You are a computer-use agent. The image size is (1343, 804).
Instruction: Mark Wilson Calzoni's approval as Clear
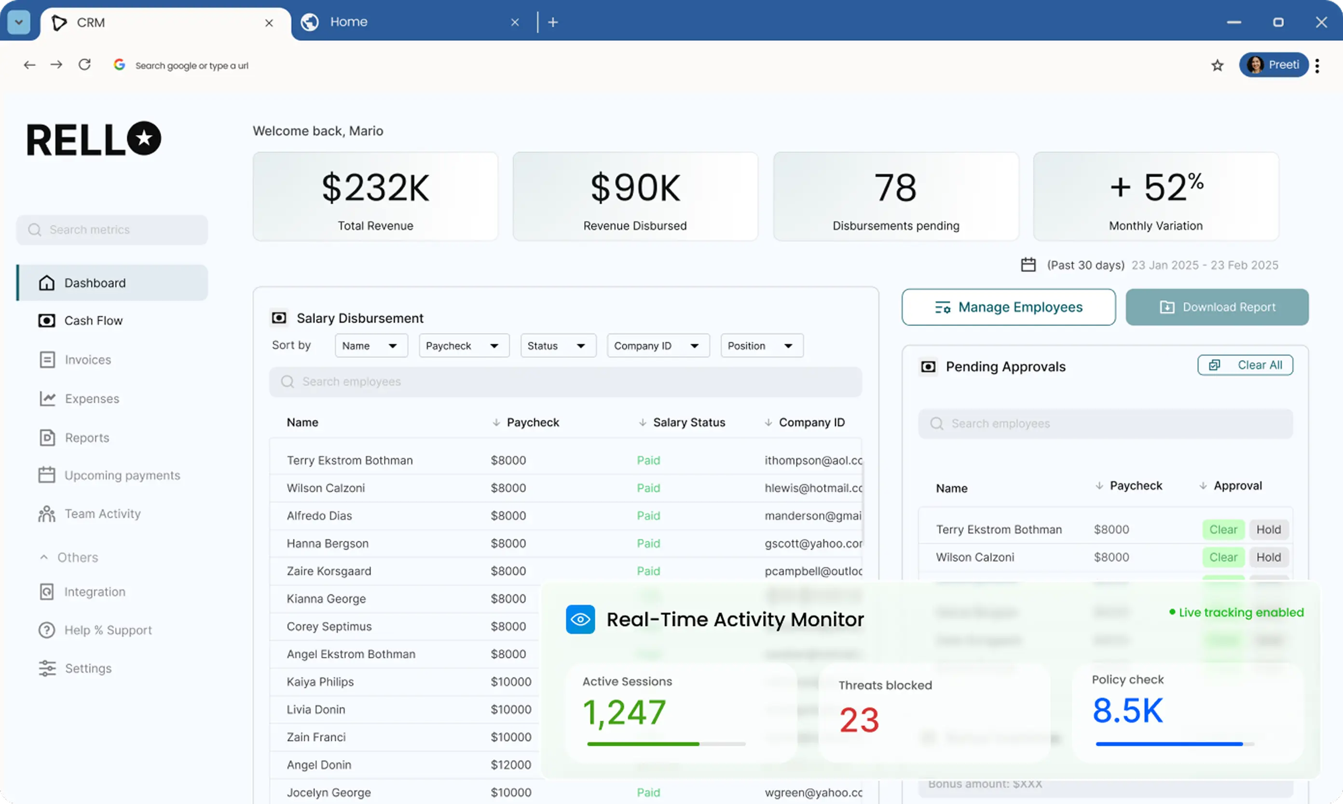[x=1223, y=557]
